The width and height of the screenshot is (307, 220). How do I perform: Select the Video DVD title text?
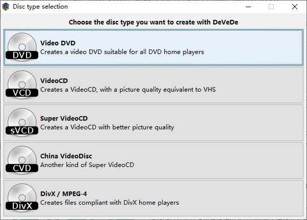58,43
